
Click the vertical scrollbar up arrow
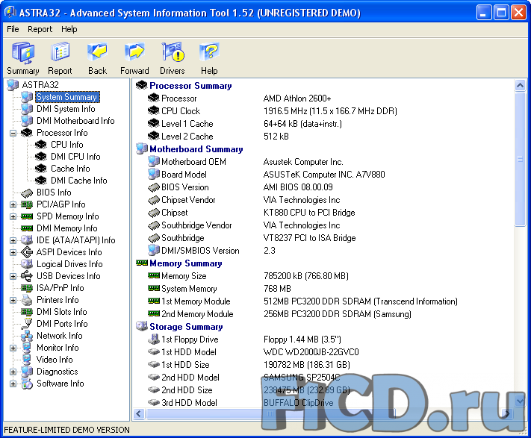click(520, 85)
